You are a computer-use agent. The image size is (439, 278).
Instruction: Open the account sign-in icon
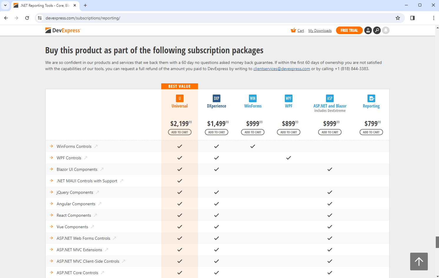368,30
